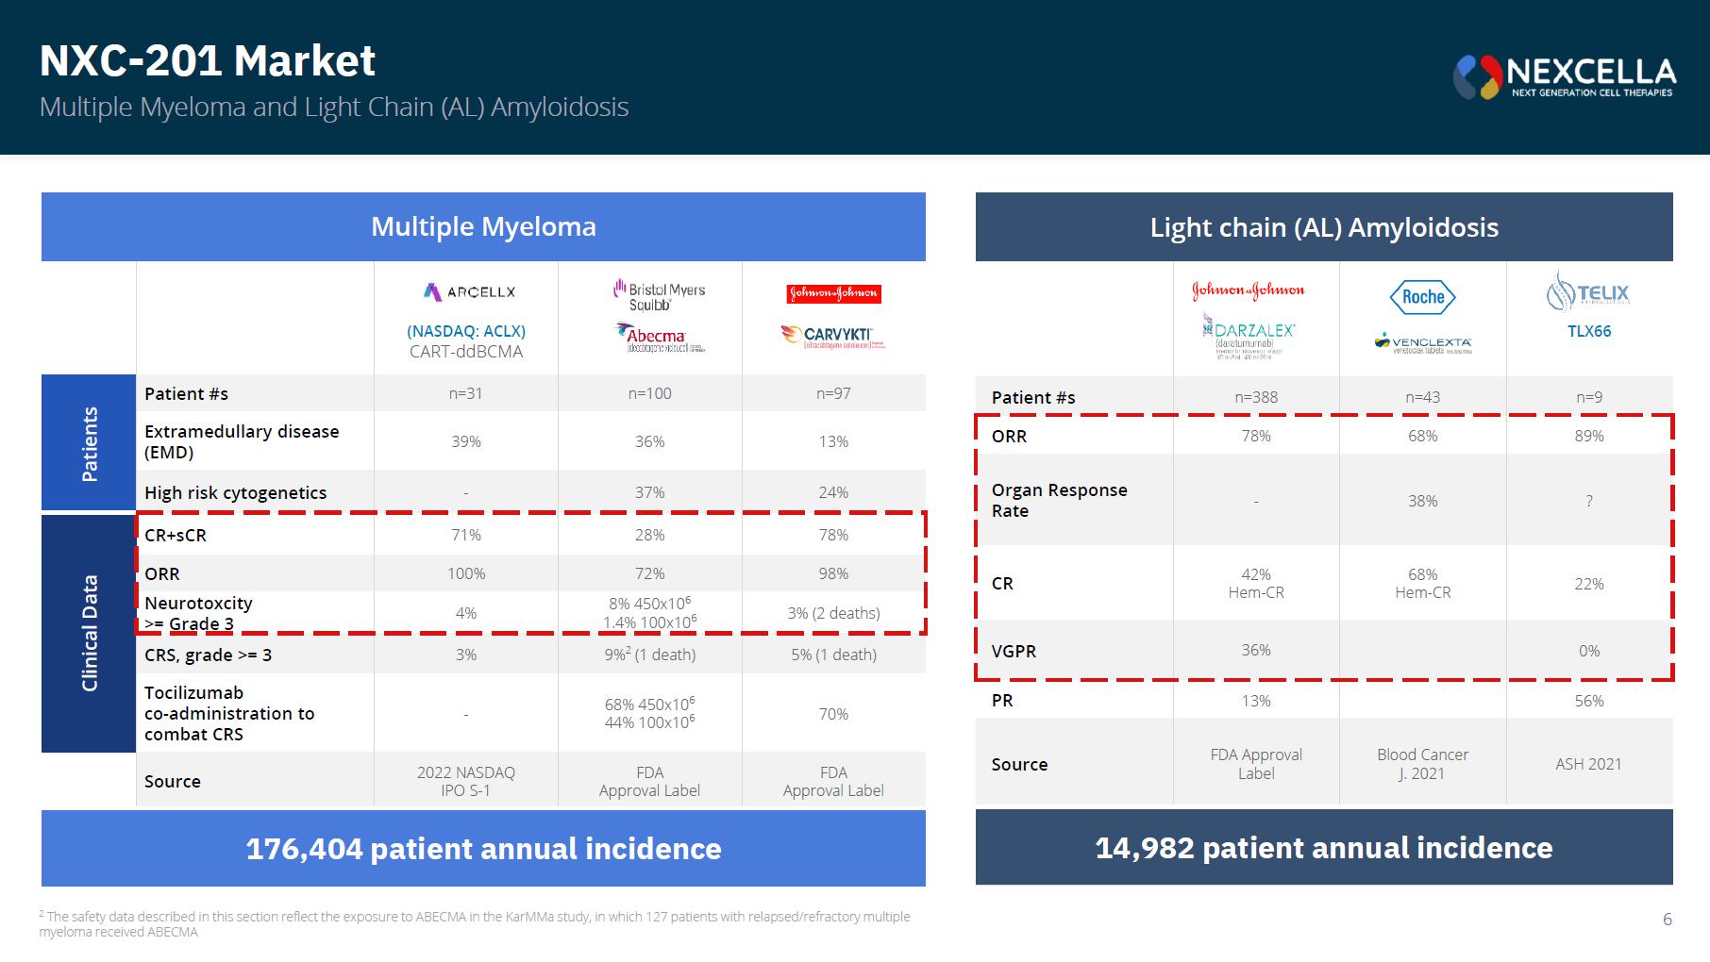Viewport: 1710px width, 962px height.
Task: Click the TLX66 product label
Action: [x=1589, y=331]
